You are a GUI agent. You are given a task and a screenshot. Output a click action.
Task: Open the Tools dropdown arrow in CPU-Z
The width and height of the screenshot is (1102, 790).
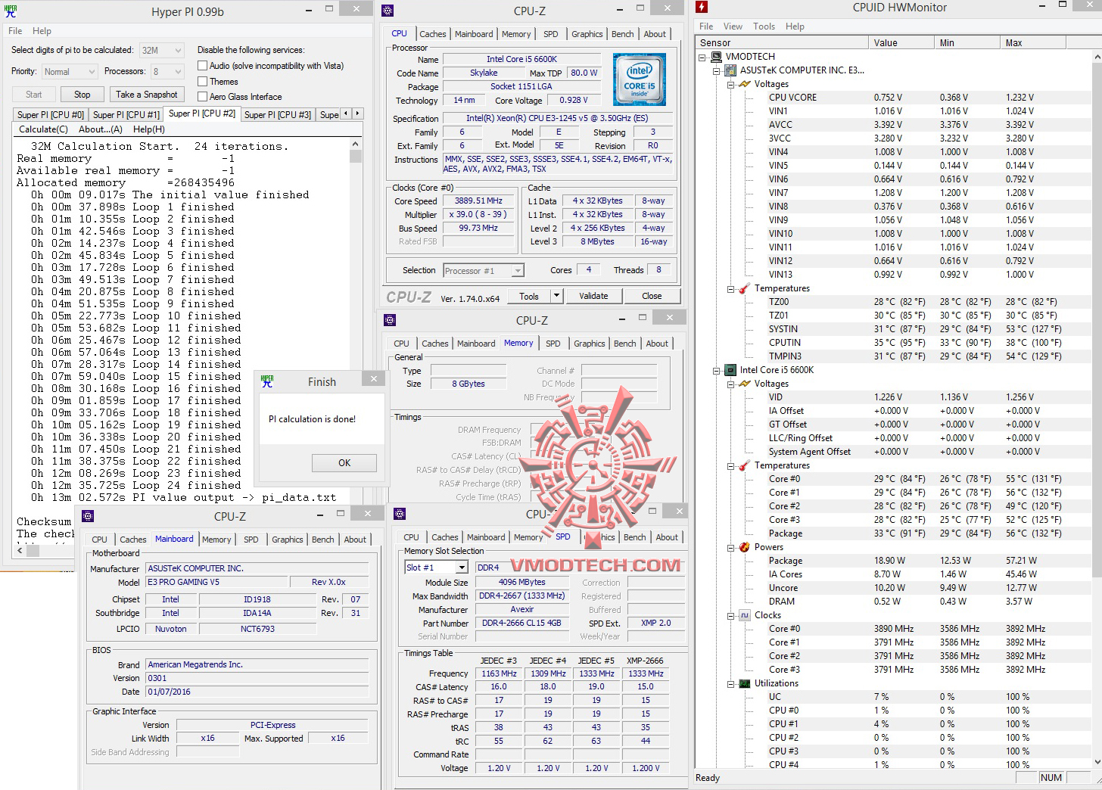pos(556,296)
